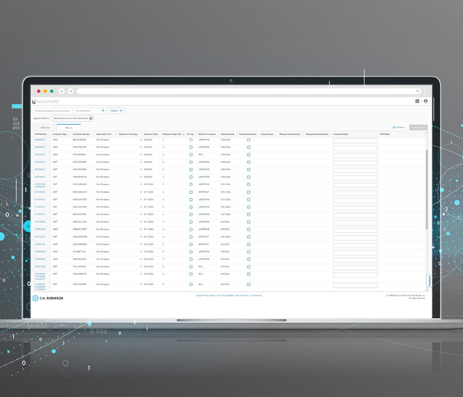This screenshot has width=463, height=397.
Task: Expand the Filters dropdown
Action: click(x=116, y=110)
